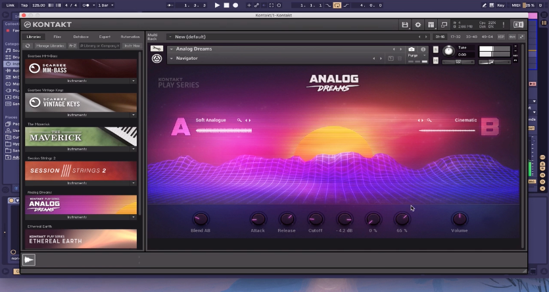The width and height of the screenshot is (549, 292).
Task: Click the Ableton stop button
Action: pos(227,5)
